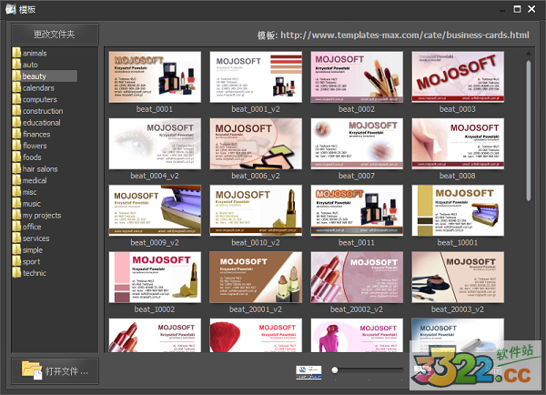Image resolution: width=546 pixels, height=395 pixels.
Task: Select the beat_0008 template thumbnail
Action: [458, 144]
